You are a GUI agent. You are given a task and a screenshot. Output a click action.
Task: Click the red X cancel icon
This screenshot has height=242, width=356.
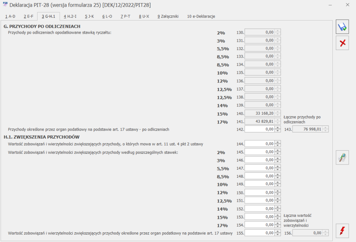click(342, 43)
